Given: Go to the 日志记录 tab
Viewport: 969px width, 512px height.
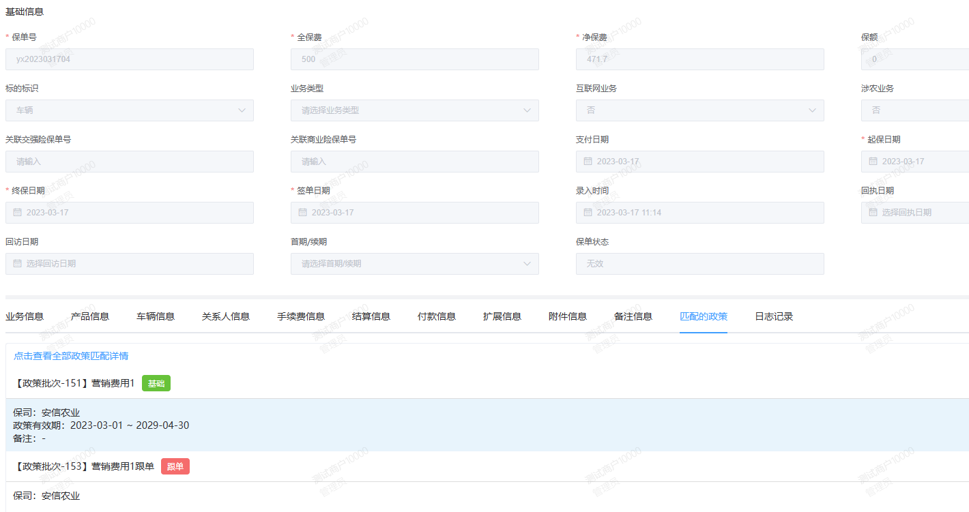Looking at the screenshot, I should [x=774, y=316].
